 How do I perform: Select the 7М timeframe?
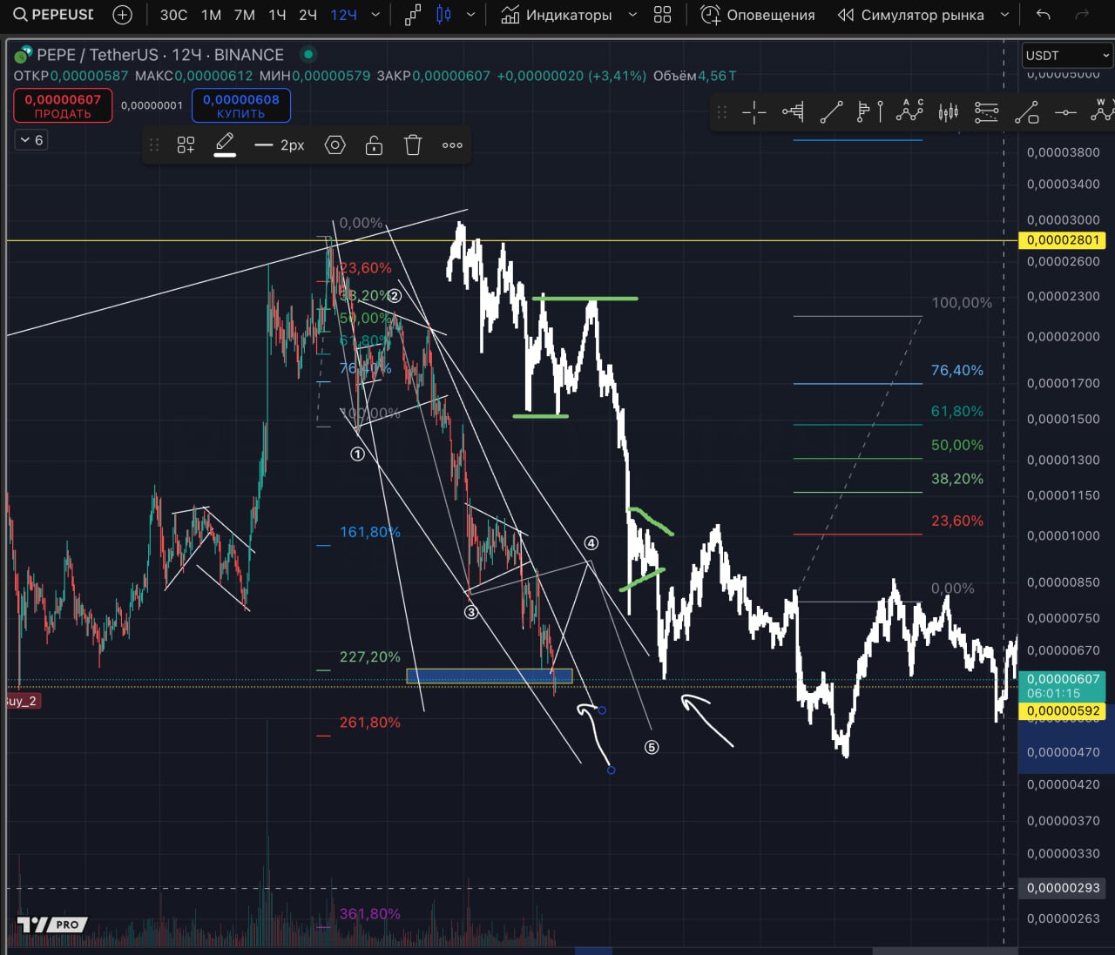tap(245, 15)
